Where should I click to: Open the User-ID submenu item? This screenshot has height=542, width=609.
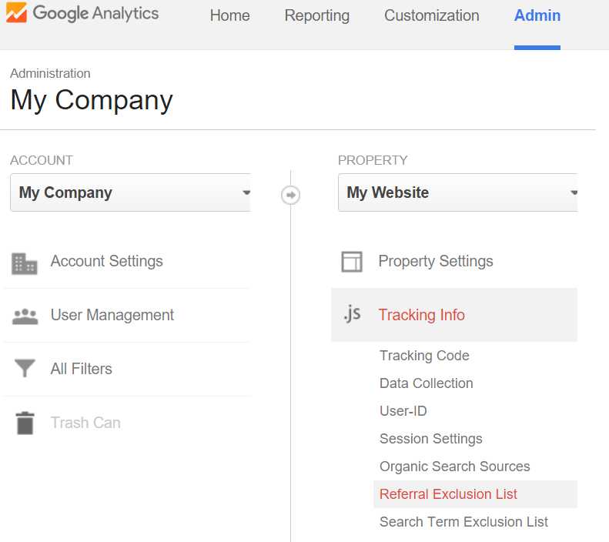pos(403,411)
